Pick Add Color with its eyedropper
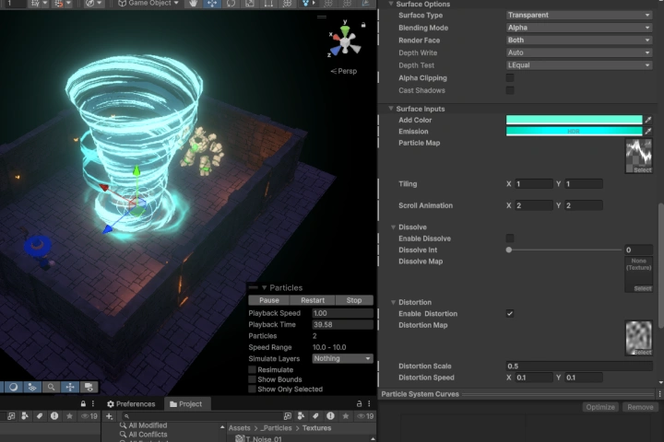 tap(648, 120)
